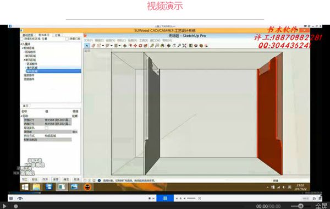Viewport: 330px width, 209px height.
Task: Click the 确定 button at panel bottom
Action: 66,179
